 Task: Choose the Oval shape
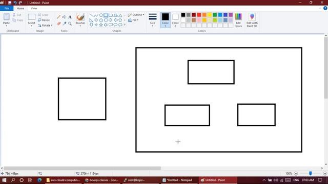point(101,15)
